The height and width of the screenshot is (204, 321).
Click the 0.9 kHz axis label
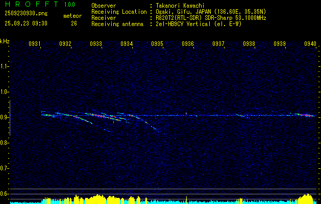click(x=4, y=117)
